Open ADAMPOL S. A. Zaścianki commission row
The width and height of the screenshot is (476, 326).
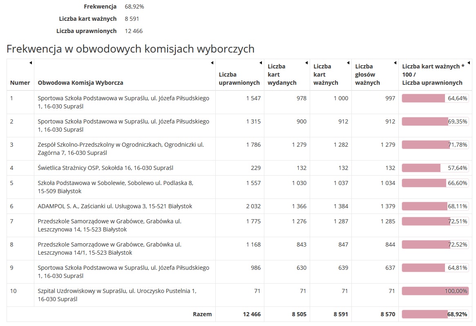tap(115, 206)
